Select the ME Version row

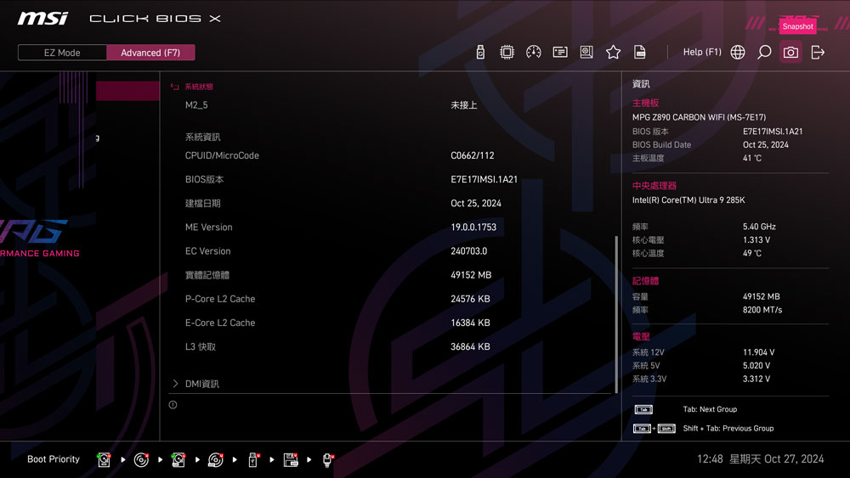[x=390, y=227]
